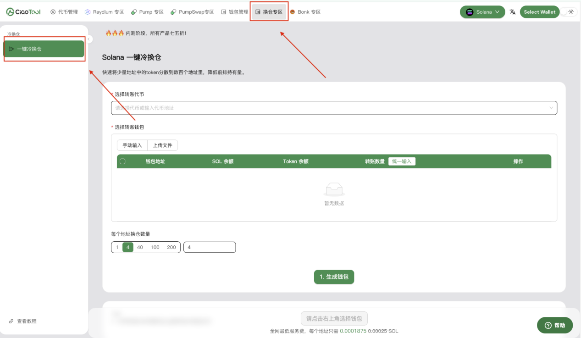Click the 操作 column header
Image resolution: width=581 pixels, height=338 pixels.
pyautogui.click(x=518, y=161)
